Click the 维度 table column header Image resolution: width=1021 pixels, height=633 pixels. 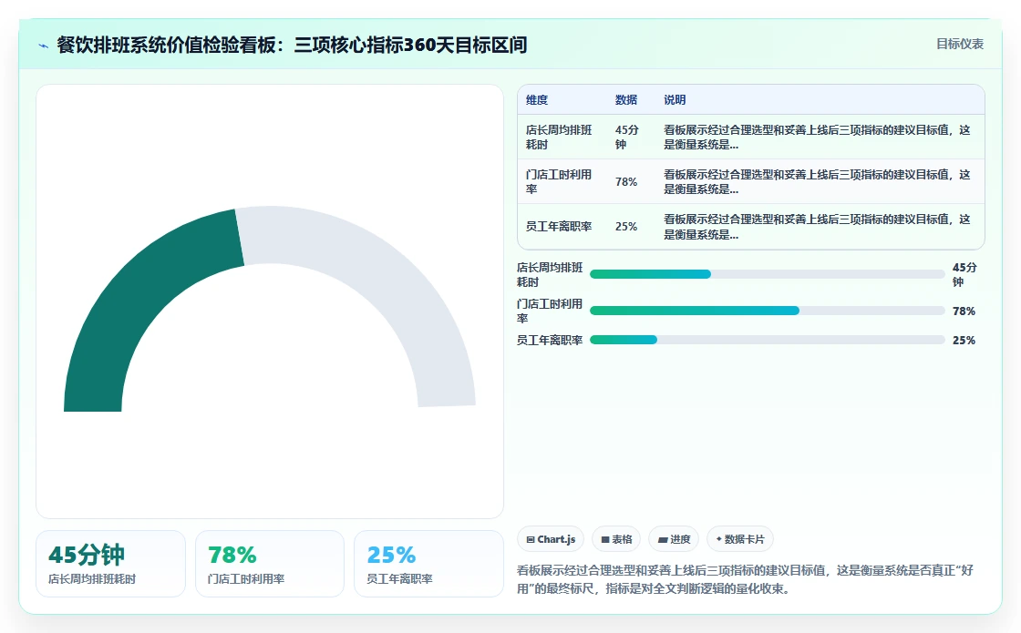point(537,100)
